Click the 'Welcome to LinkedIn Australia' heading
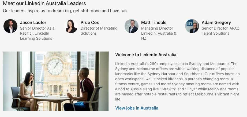 pos(146,55)
